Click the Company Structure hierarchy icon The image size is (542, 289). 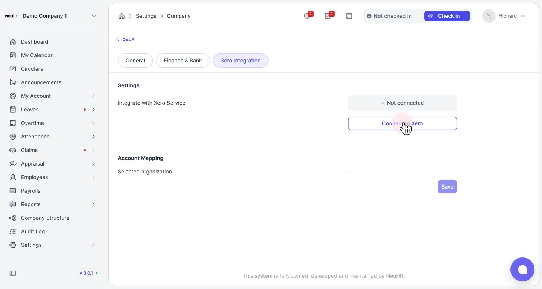(x=13, y=218)
